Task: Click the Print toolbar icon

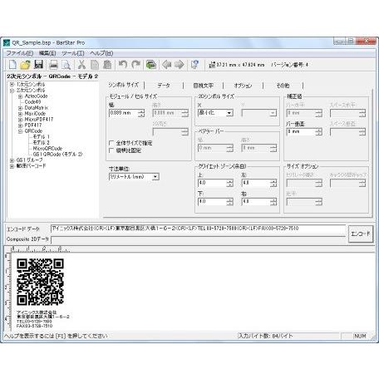Action: pyautogui.click(x=53, y=65)
